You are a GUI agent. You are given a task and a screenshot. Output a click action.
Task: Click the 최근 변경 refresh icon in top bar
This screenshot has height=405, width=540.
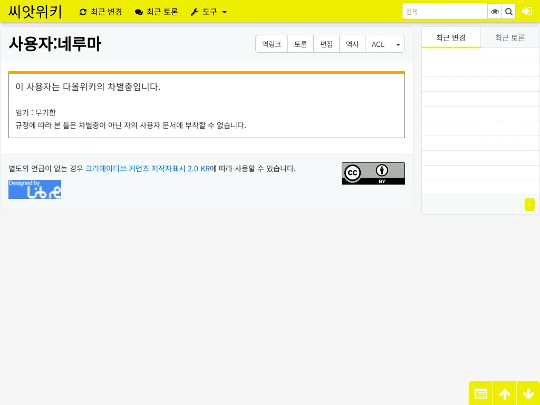coord(83,12)
